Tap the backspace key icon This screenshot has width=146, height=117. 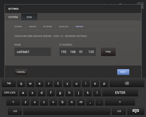click(127, 83)
